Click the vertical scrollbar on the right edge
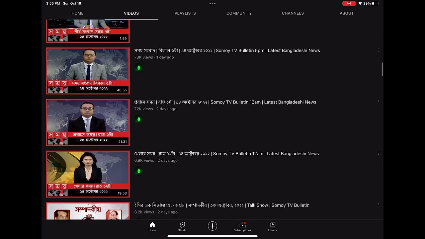 coord(382,69)
